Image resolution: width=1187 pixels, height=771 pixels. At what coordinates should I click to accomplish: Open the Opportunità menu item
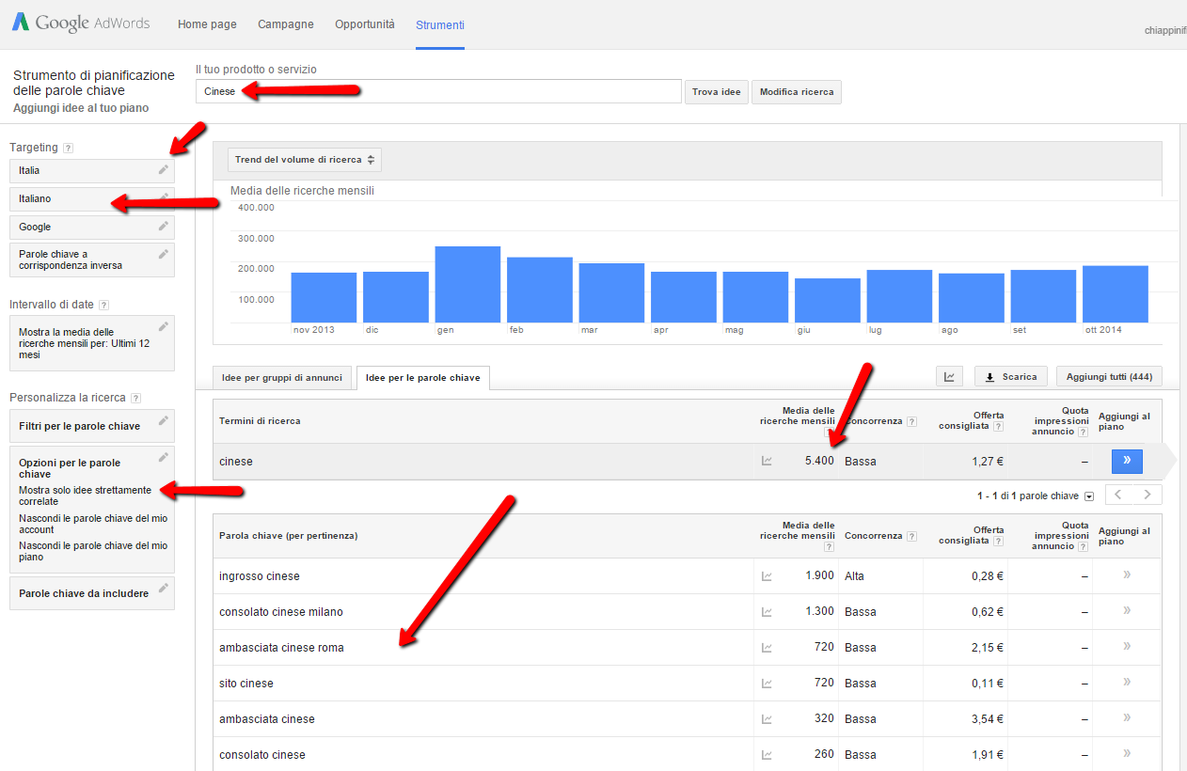pos(365,24)
